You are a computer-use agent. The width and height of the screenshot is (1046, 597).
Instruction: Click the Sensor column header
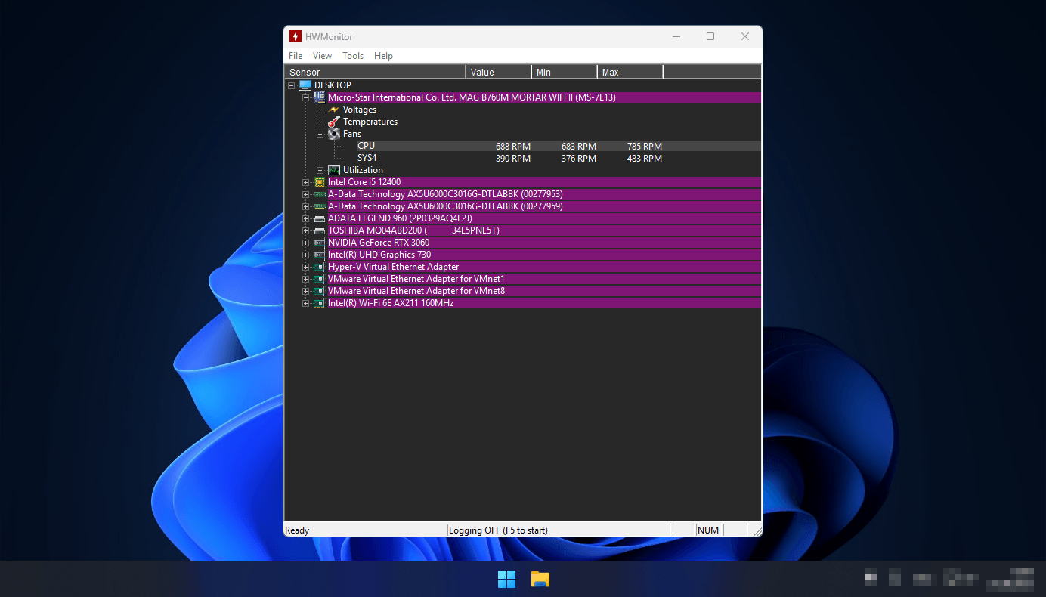point(376,72)
